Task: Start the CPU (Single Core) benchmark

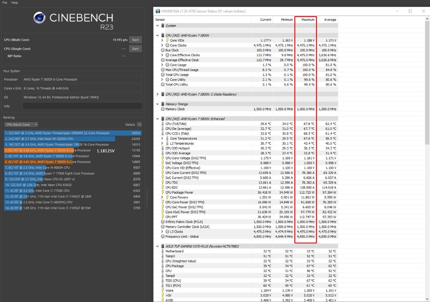Action: tap(135, 49)
